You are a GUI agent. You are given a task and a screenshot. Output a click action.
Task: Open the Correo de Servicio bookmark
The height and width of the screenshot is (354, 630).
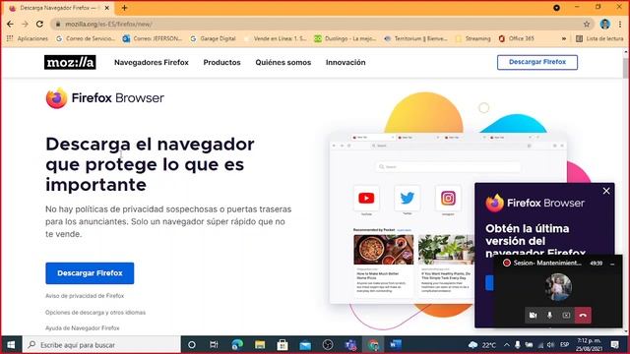(x=86, y=38)
